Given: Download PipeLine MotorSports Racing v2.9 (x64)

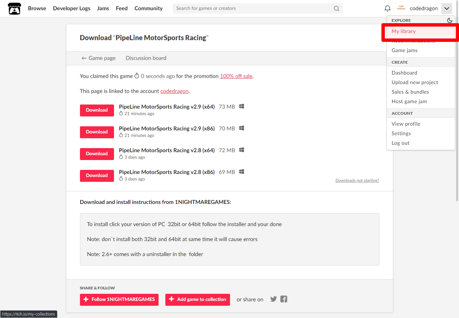Looking at the screenshot, I should coord(97,110).
